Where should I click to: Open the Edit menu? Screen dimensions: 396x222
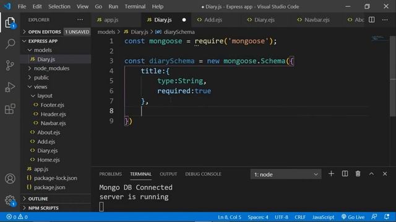point(37,7)
